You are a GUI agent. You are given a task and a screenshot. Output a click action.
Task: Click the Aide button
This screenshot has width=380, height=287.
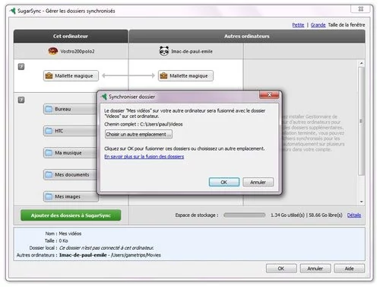pos(349,269)
